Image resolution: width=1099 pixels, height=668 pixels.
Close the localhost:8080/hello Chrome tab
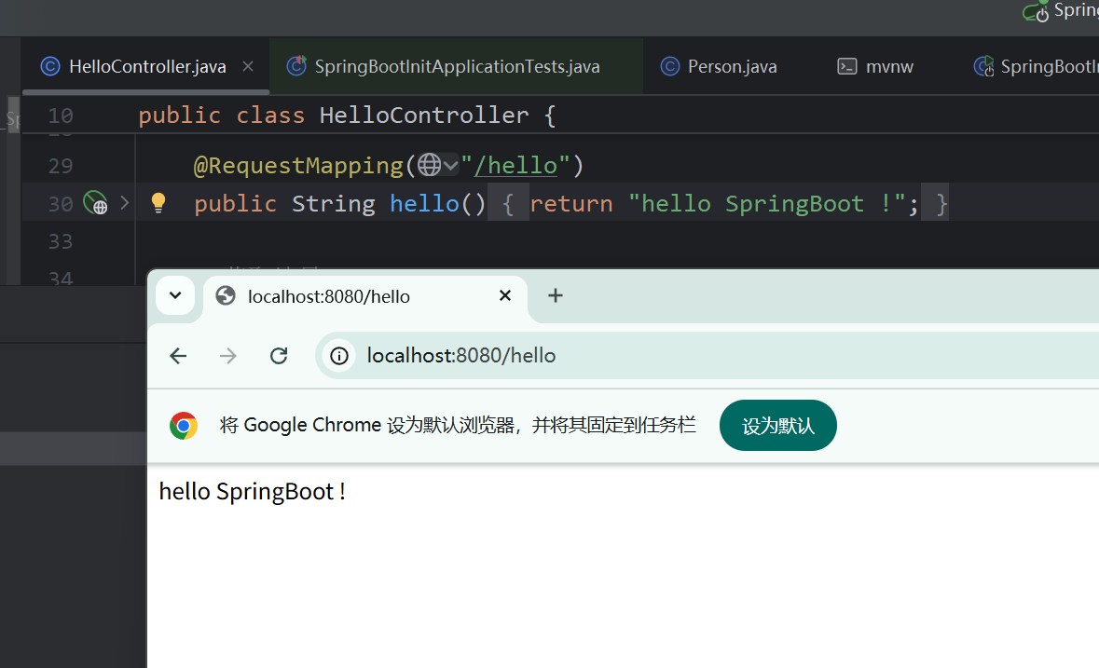click(504, 295)
